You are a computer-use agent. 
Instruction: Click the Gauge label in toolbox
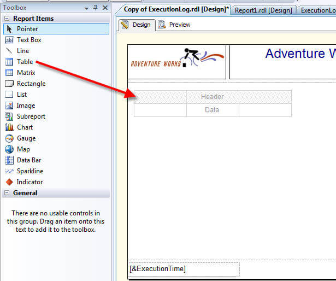(26, 138)
